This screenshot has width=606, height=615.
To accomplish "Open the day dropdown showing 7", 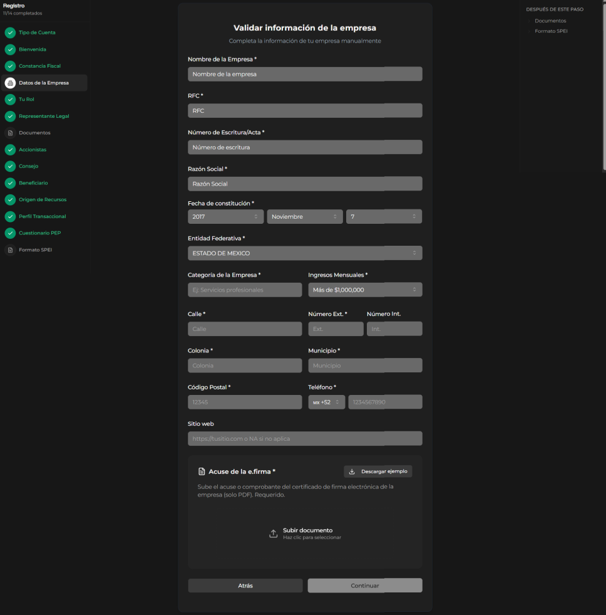I will pyautogui.click(x=384, y=216).
